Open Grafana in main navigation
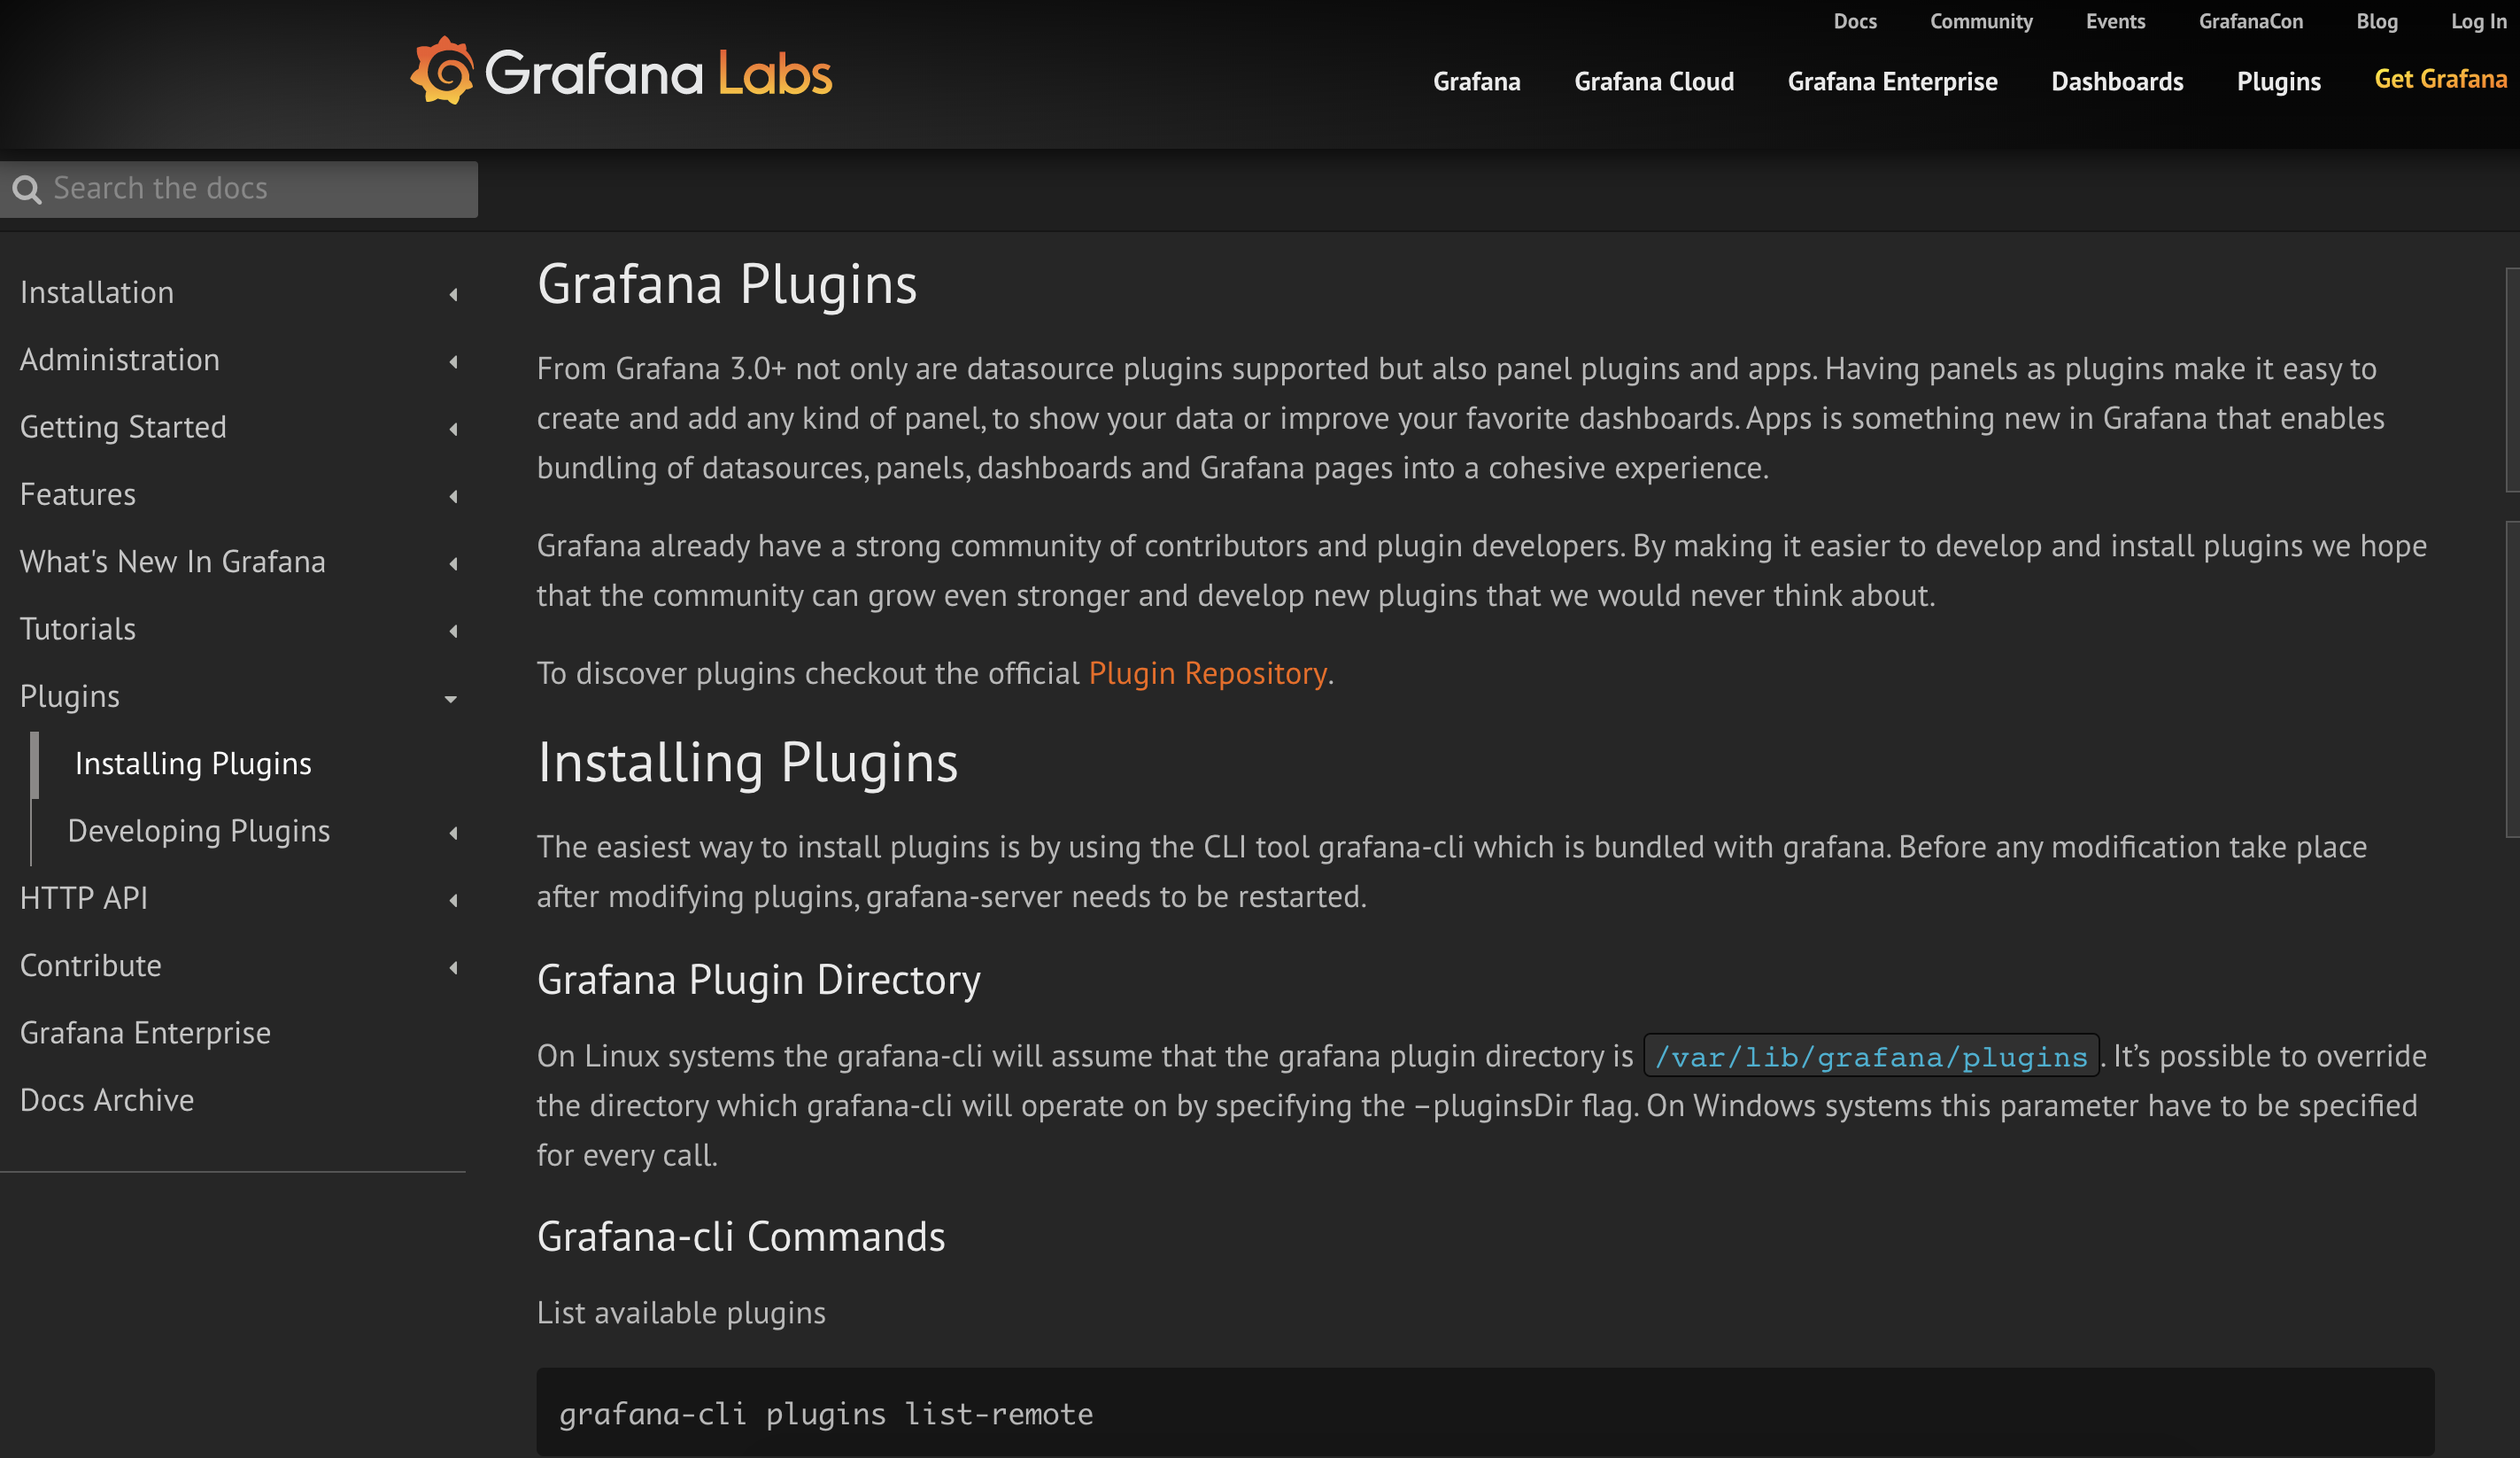The image size is (2520, 1458). click(x=1476, y=81)
